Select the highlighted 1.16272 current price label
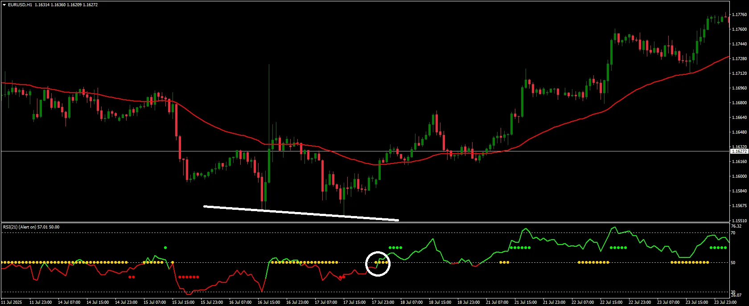749x306 pixels. (739, 151)
